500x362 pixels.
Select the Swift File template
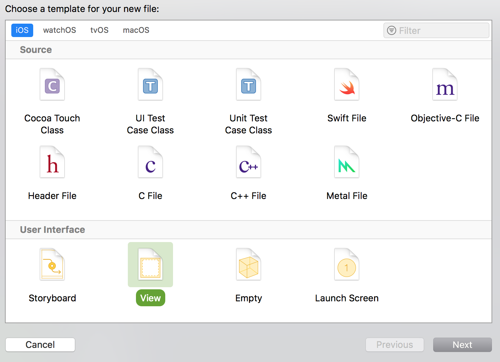tap(347, 85)
